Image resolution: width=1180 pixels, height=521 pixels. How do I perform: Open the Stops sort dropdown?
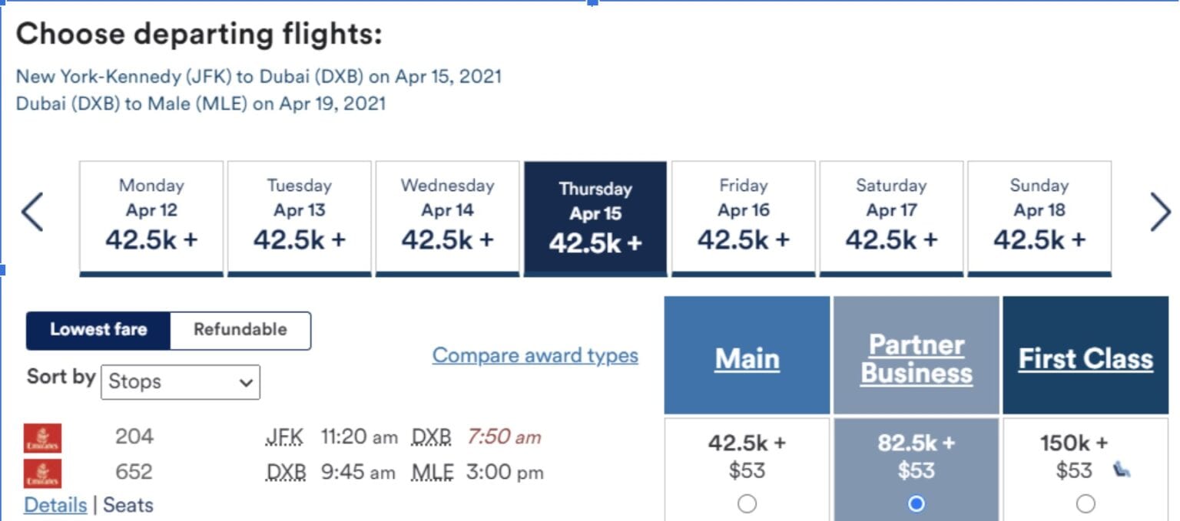[x=180, y=382]
